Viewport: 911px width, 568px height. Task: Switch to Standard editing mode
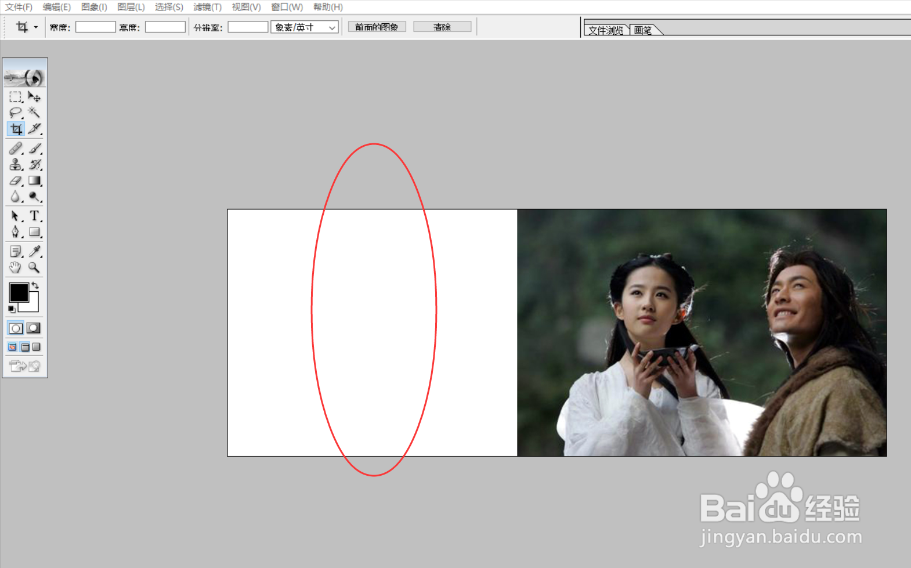[x=16, y=328]
